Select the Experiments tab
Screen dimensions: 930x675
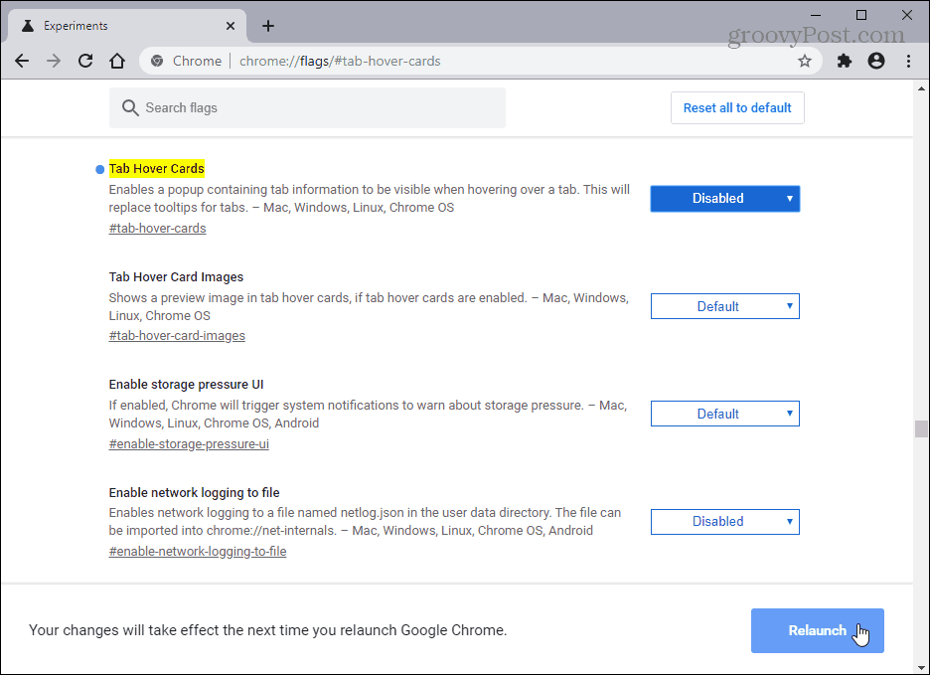pos(119,26)
